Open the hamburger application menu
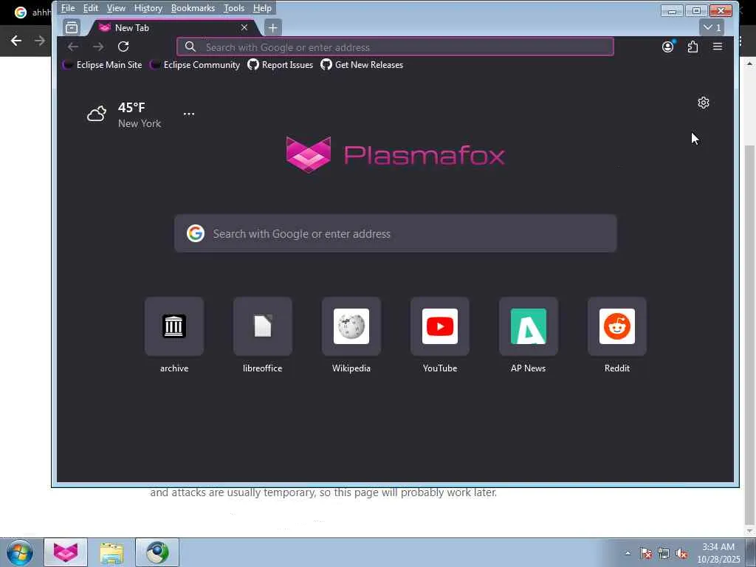 (x=718, y=47)
